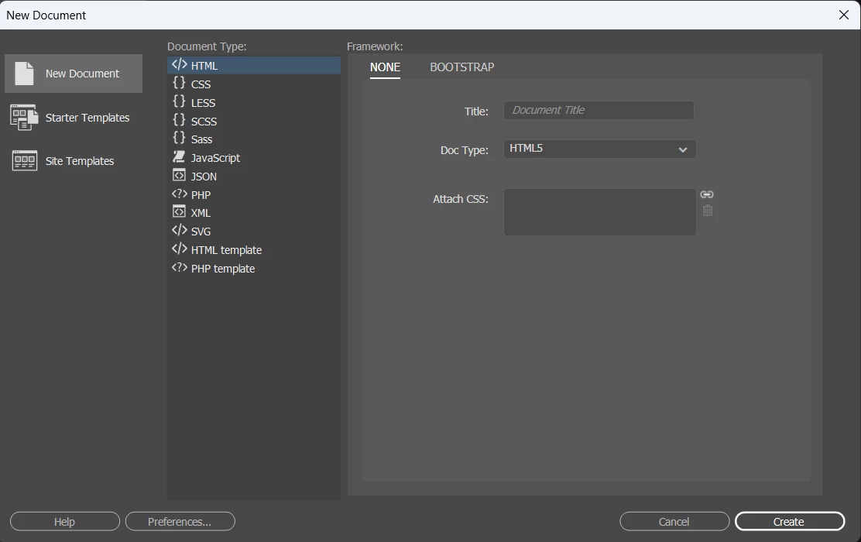The width and height of the screenshot is (861, 542).
Task: Cancel the New Document dialog
Action: [674, 522]
